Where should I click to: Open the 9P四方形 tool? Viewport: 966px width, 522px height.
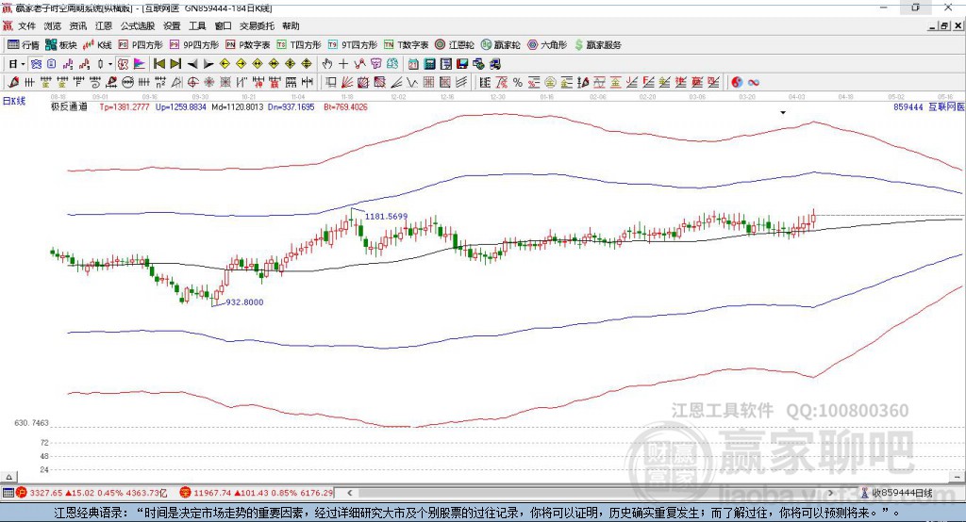[x=194, y=45]
